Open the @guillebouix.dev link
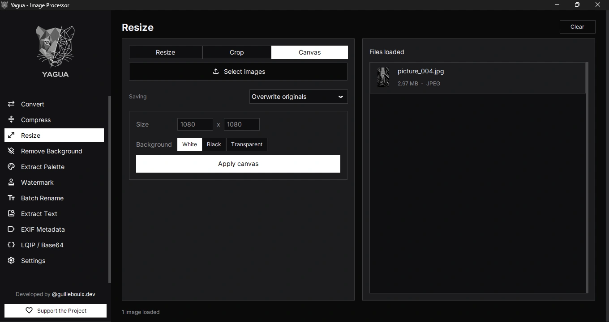 (x=73, y=294)
